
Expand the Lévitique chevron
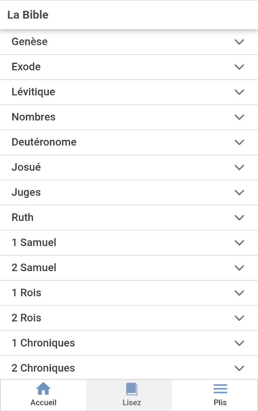[240, 92]
